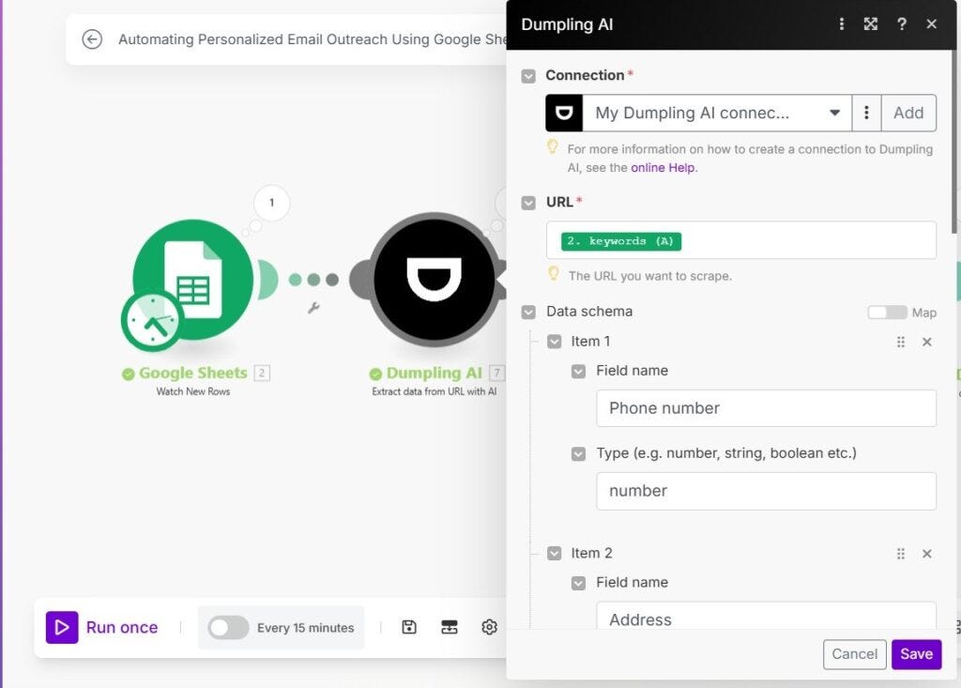Save scenario with the disk icon

tap(409, 627)
